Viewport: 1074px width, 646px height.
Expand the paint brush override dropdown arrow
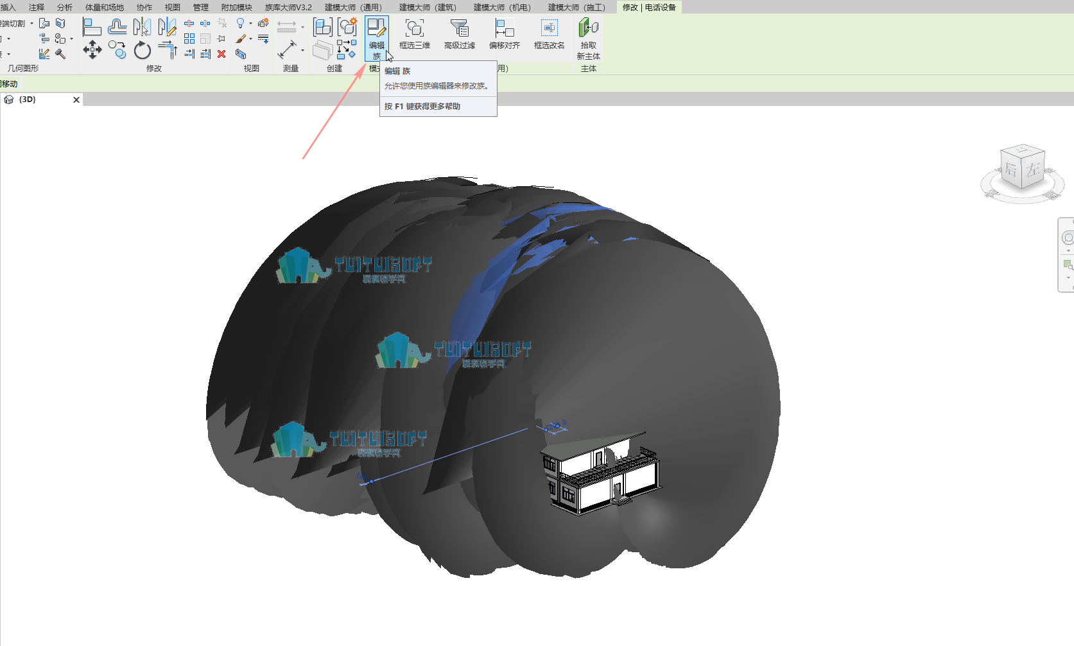250,39
